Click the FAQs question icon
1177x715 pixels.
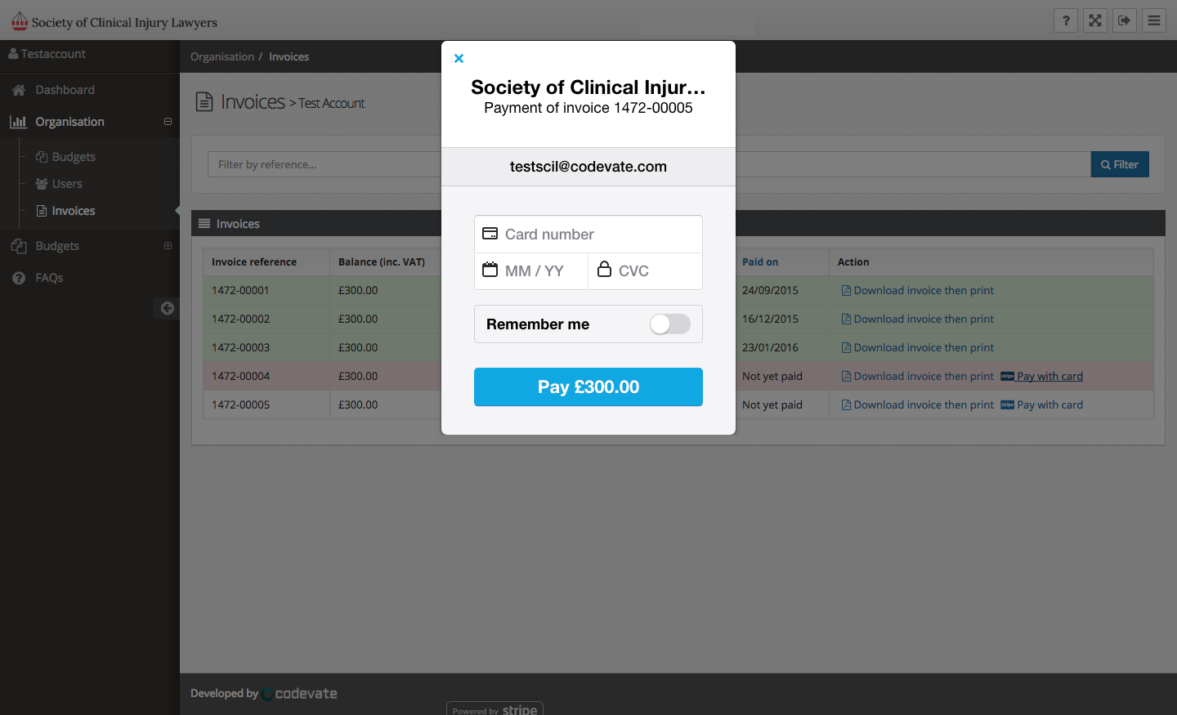click(x=19, y=278)
